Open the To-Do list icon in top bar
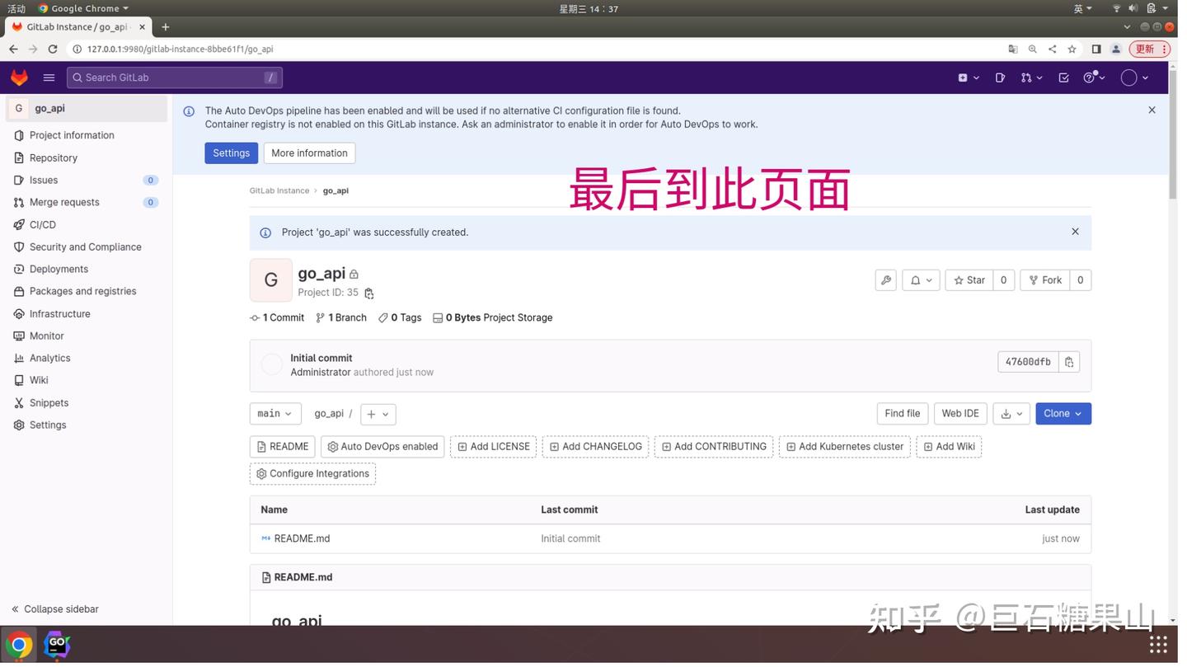 coord(1063,78)
